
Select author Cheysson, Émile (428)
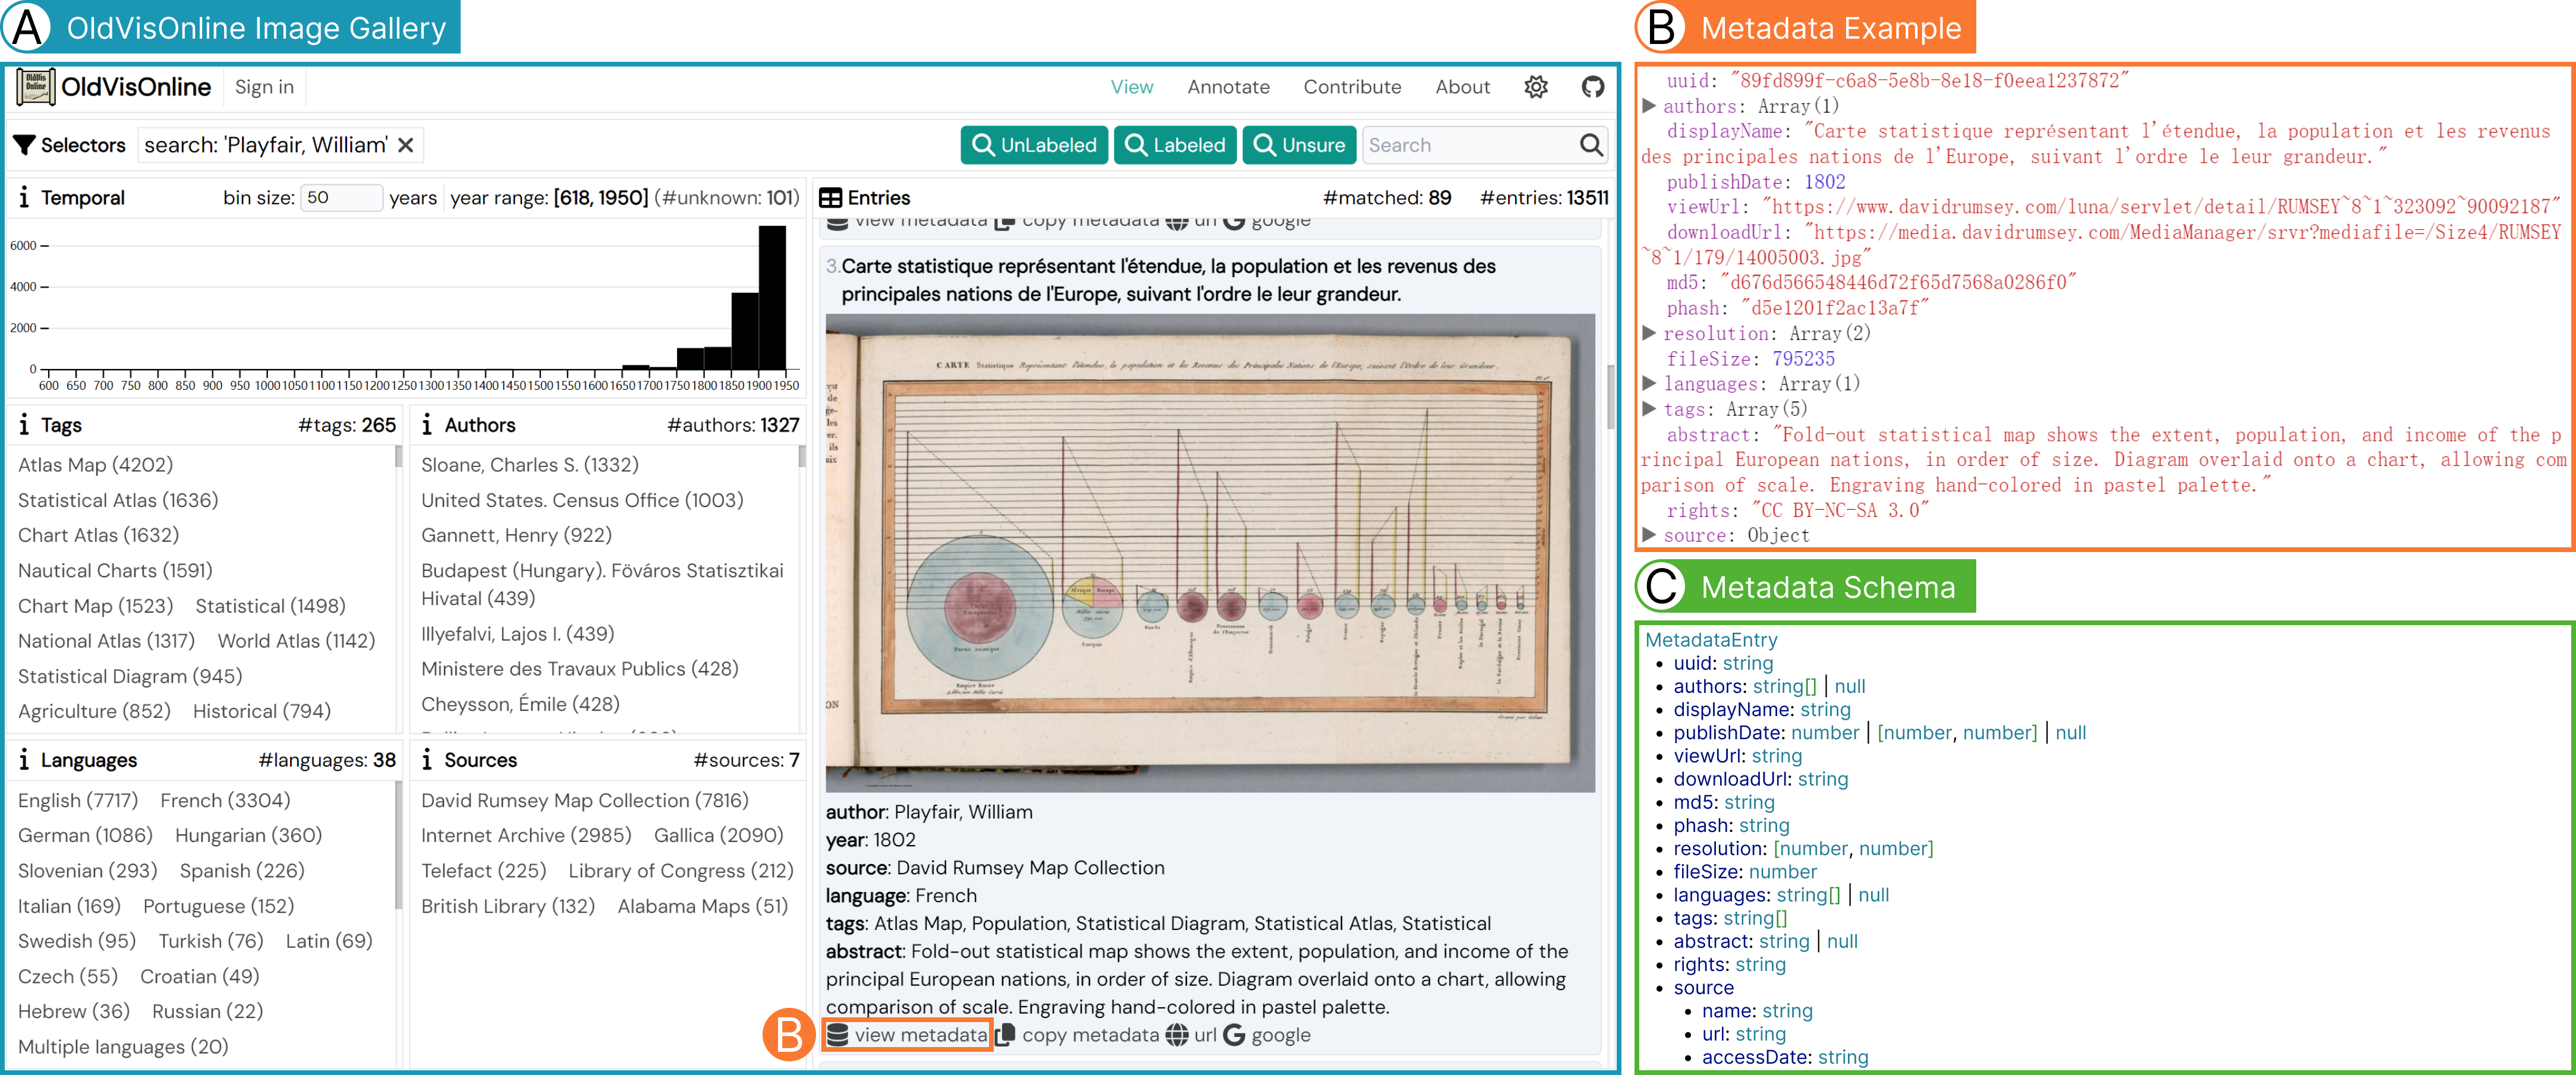point(520,703)
